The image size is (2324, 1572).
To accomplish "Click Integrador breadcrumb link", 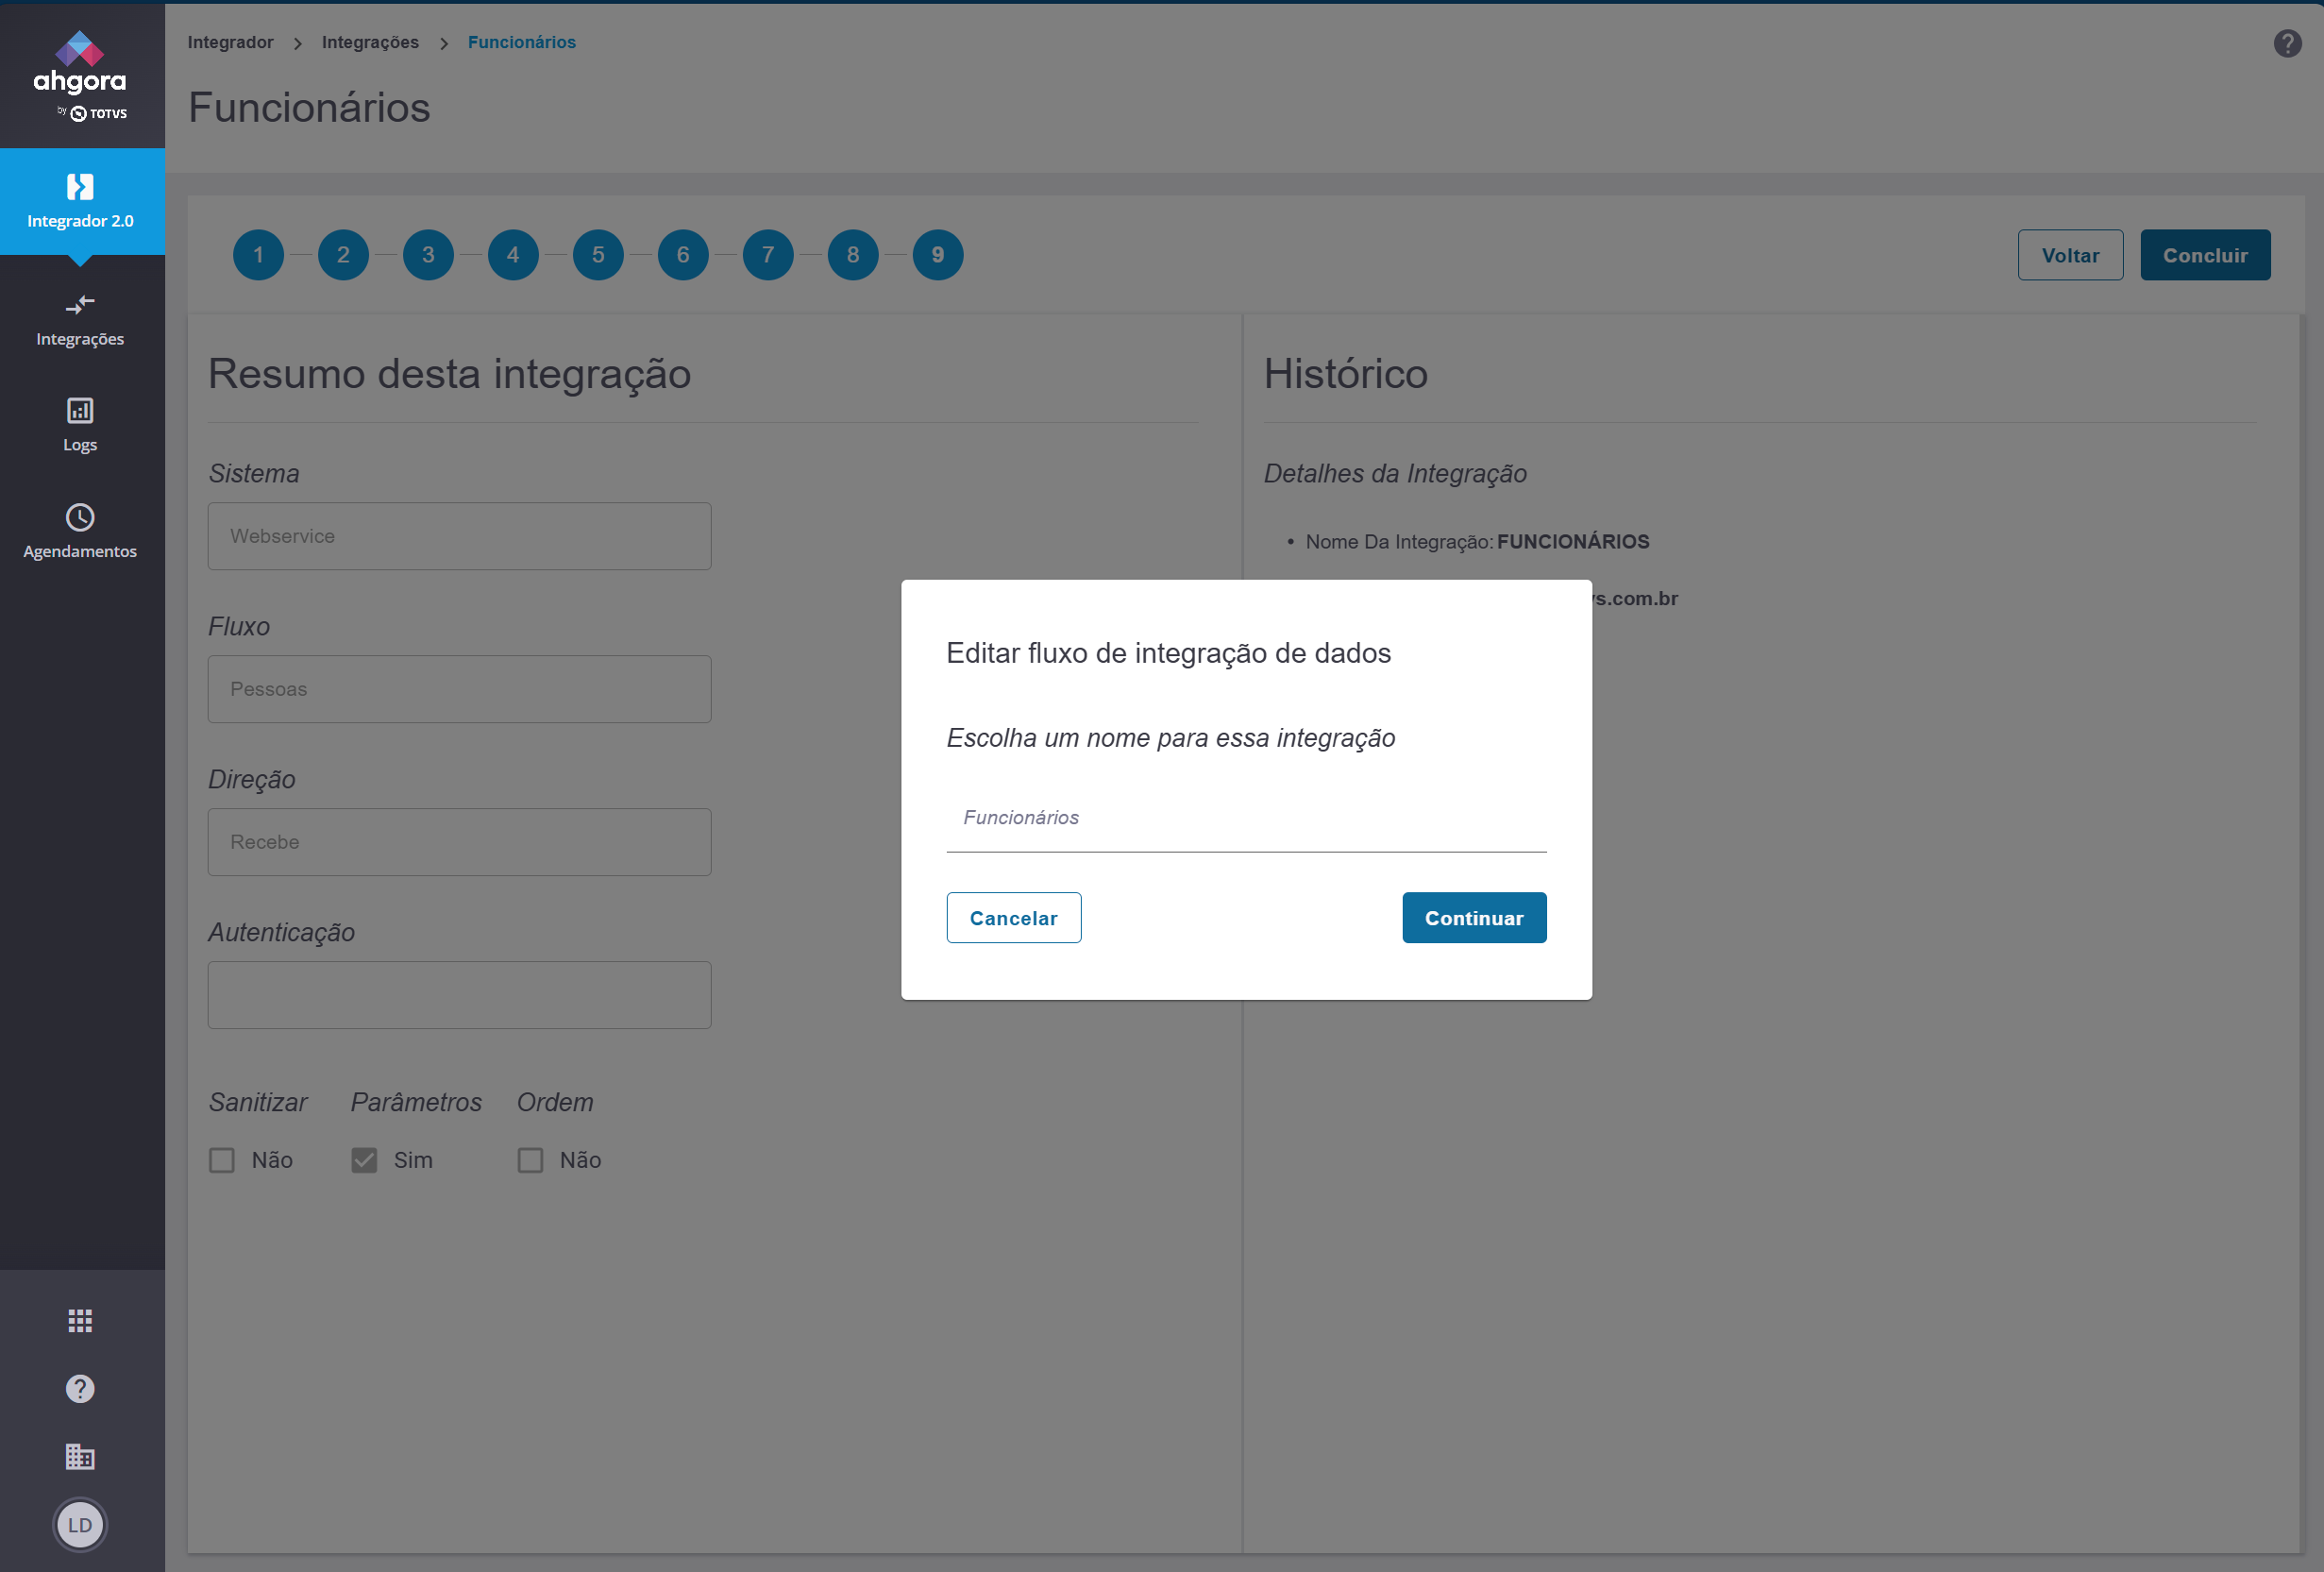I will coord(230,42).
